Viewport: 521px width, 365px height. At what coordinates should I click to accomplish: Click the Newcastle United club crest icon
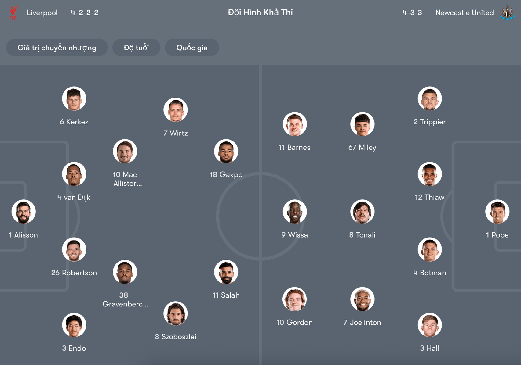click(507, 13)
